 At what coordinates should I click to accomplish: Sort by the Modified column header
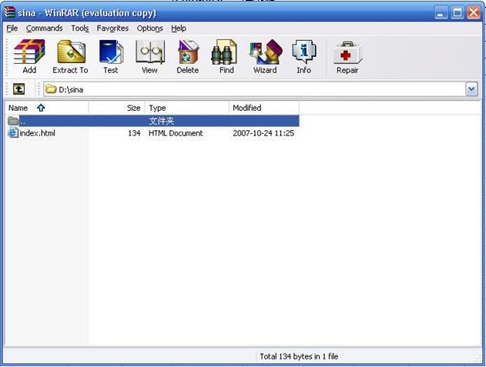[247, 108]
